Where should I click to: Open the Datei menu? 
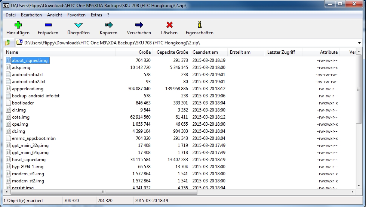pos(11,15)
